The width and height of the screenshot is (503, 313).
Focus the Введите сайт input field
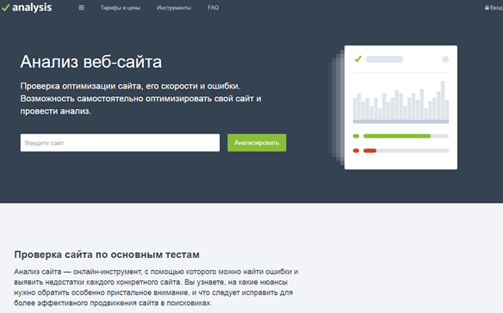(120, 143)
